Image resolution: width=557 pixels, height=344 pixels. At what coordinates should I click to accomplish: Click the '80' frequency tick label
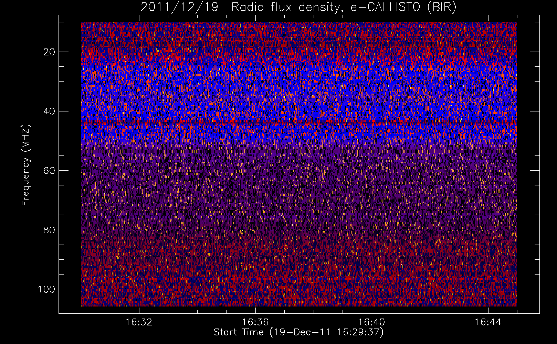point(50,230)
